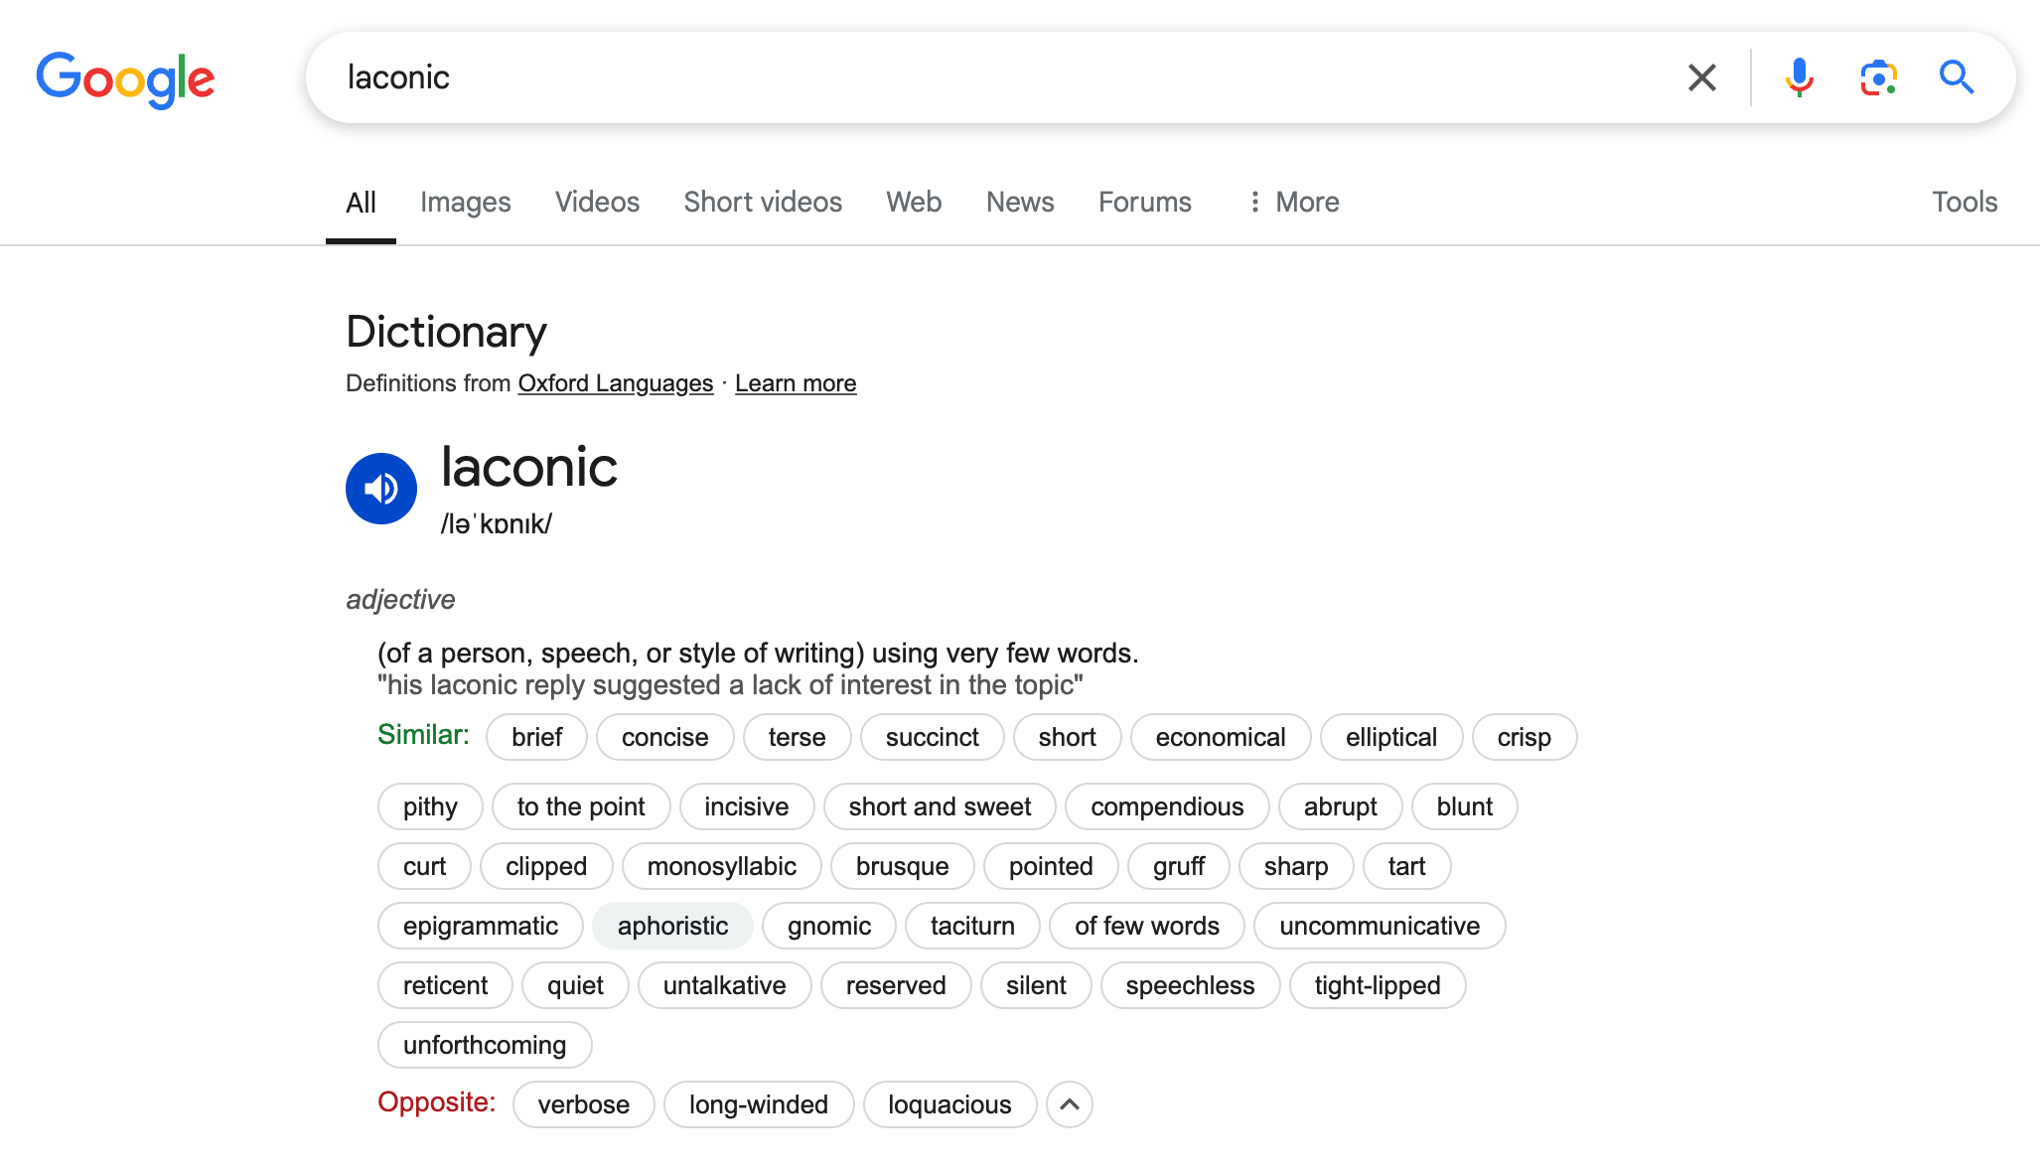Click the magnifying glass search button
The height and width of the screenshot is (1168, 2040).
(x=1957, y=77)
